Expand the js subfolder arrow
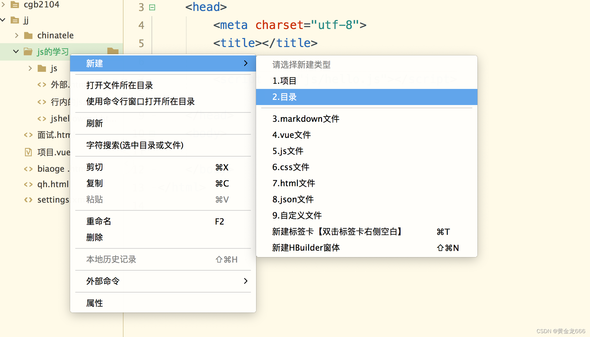Viewport: 590px width, 337px height. 30,68
